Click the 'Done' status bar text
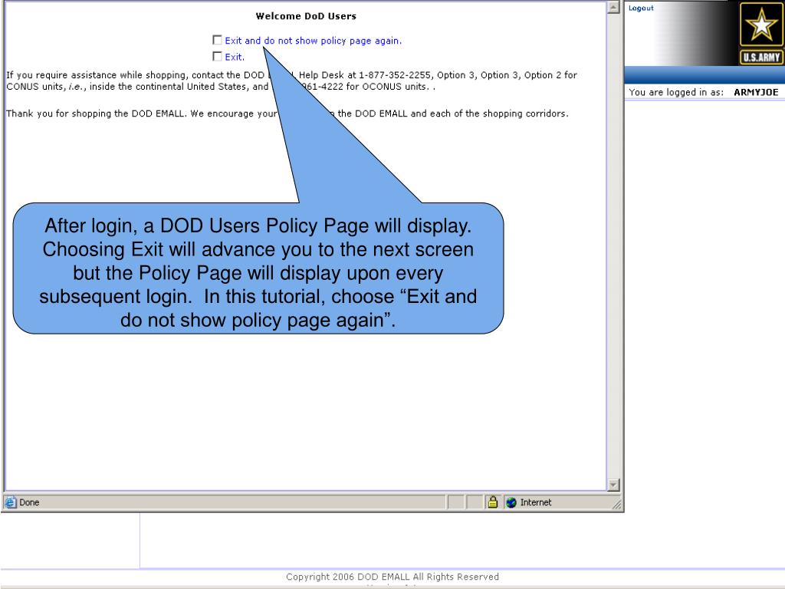The width and height of the screenshot is (785, 589). (29, 502)
